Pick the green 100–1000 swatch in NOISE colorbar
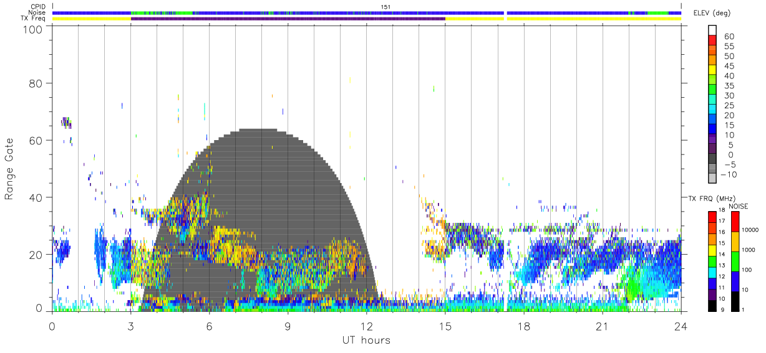Image resolution: width=766 pixels, height=353 pixels. [735, 260]
